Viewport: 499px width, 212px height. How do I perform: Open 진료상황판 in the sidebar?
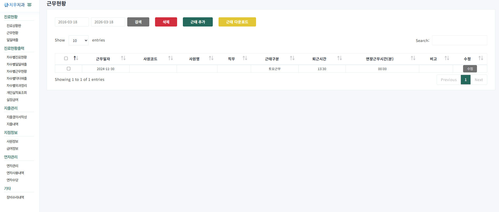tap(14, 26)
